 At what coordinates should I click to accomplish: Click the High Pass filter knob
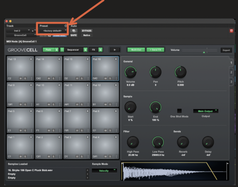pos(133,142)
